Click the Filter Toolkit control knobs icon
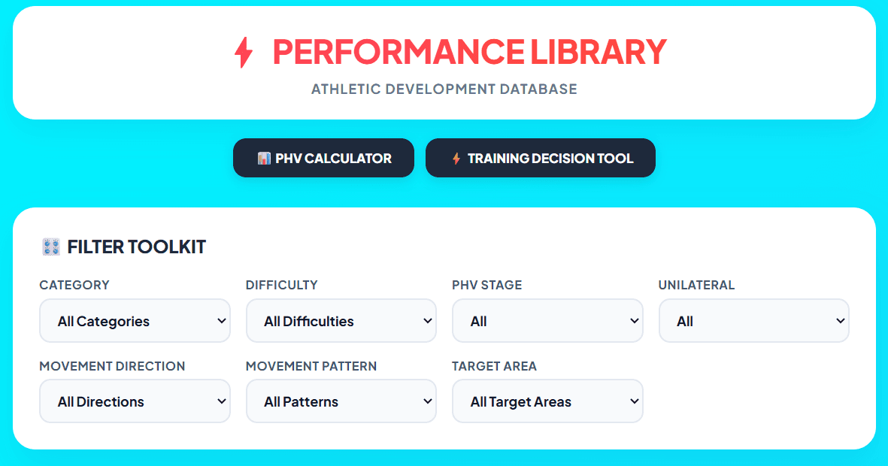Screen dimensions: 888x466 click(51, 247)
